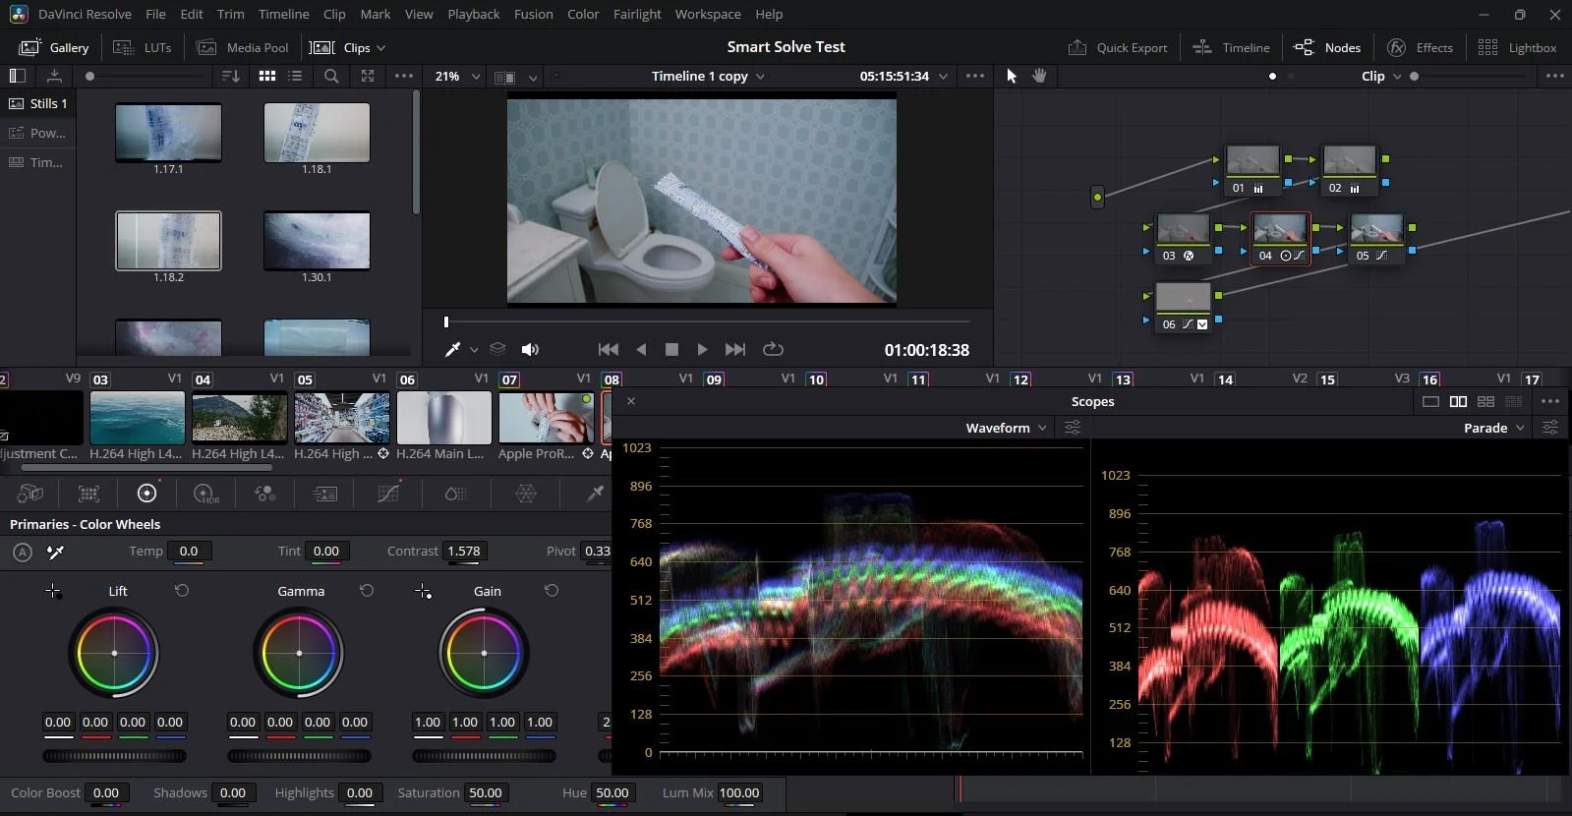Search stills with the magnifier icon

(x=331, y=76)
